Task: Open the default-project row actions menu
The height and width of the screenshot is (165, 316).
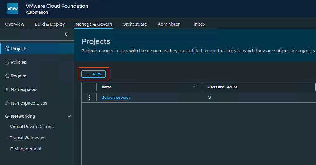Action: pyautogui.click(x=89, y=98)
